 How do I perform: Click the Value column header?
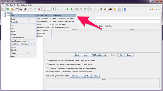(132, 29)
